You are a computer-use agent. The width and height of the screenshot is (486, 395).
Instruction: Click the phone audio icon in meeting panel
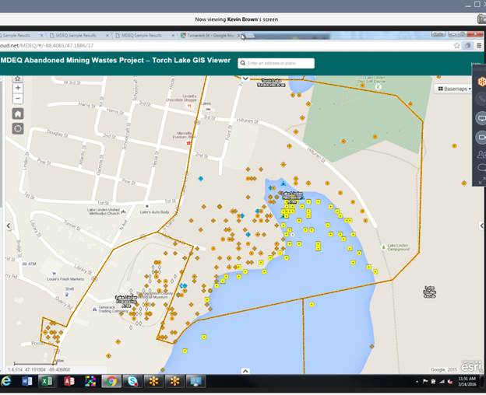[x=482, y=99]
